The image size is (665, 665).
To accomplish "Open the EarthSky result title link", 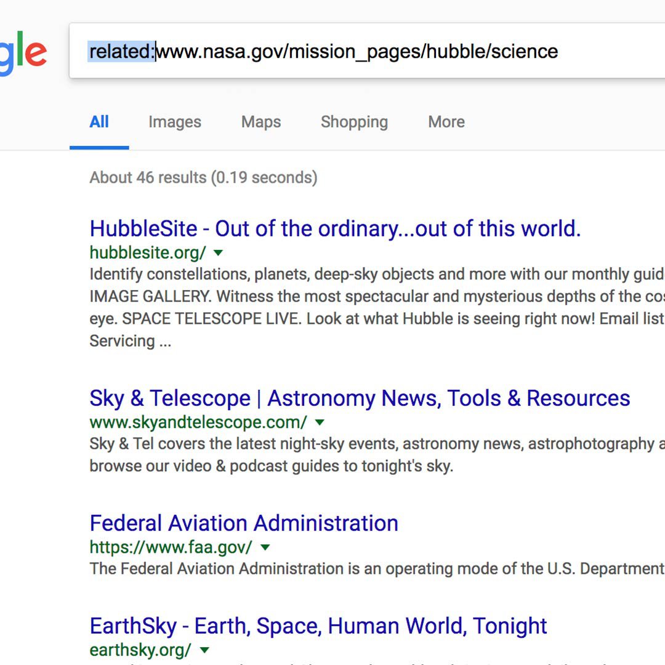I will [x=318, y=626].
